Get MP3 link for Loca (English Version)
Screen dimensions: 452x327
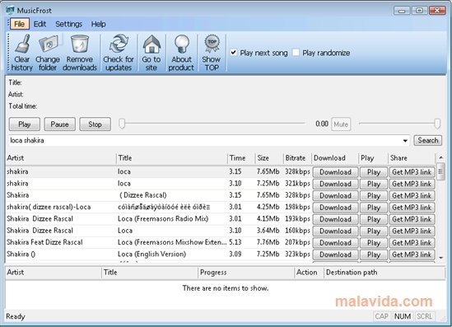[412, 255]
